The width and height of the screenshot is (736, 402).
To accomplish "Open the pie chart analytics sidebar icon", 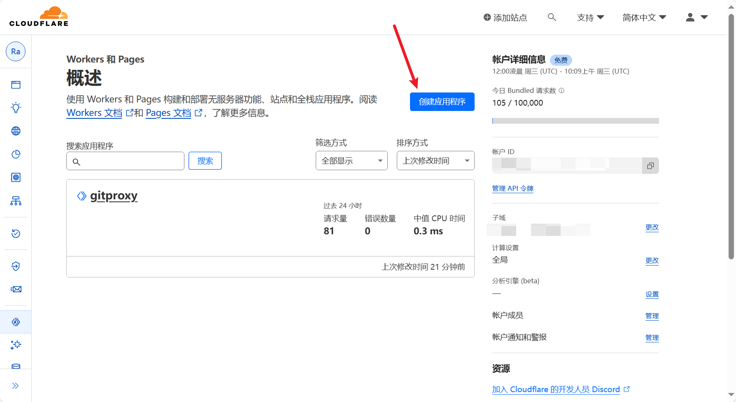I will point(16,154).
